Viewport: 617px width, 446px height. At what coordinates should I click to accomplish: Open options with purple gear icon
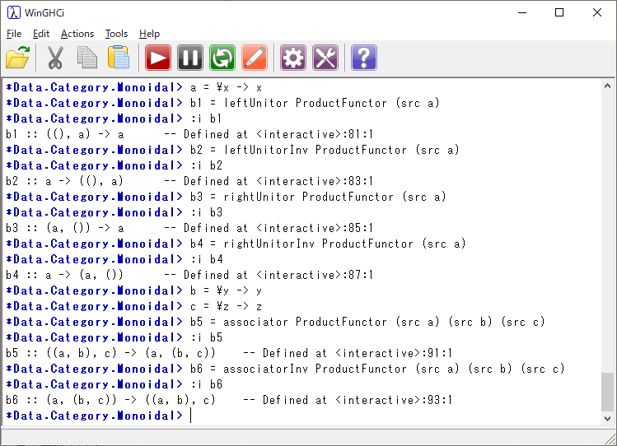tap(293, 58)
